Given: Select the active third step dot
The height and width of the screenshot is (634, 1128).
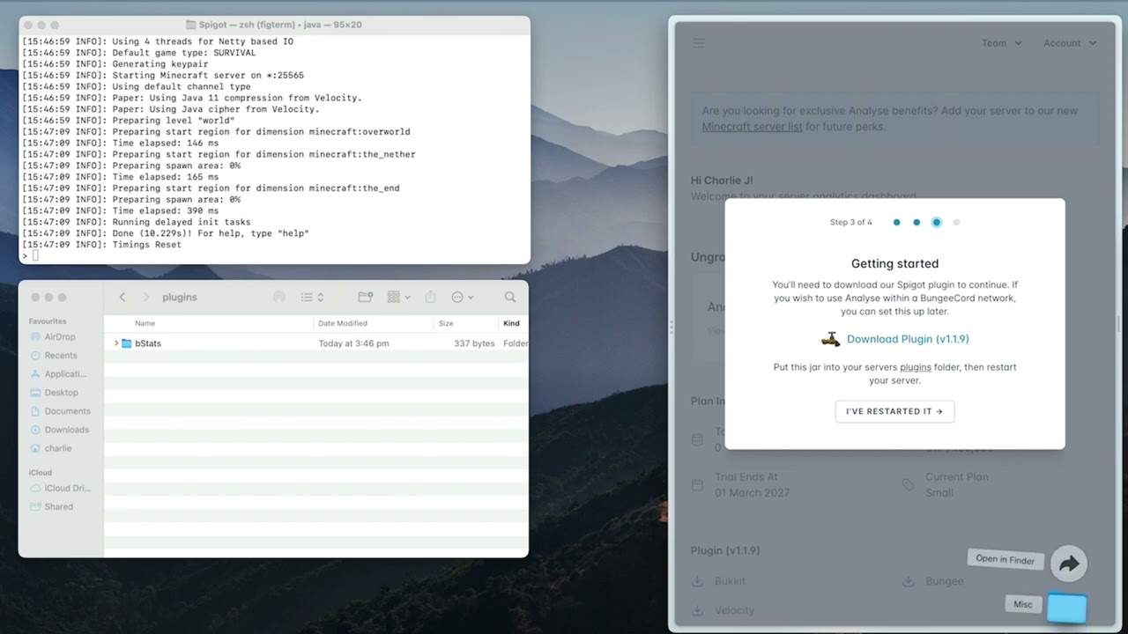Looking at the screenshot, I should (936, 223).
